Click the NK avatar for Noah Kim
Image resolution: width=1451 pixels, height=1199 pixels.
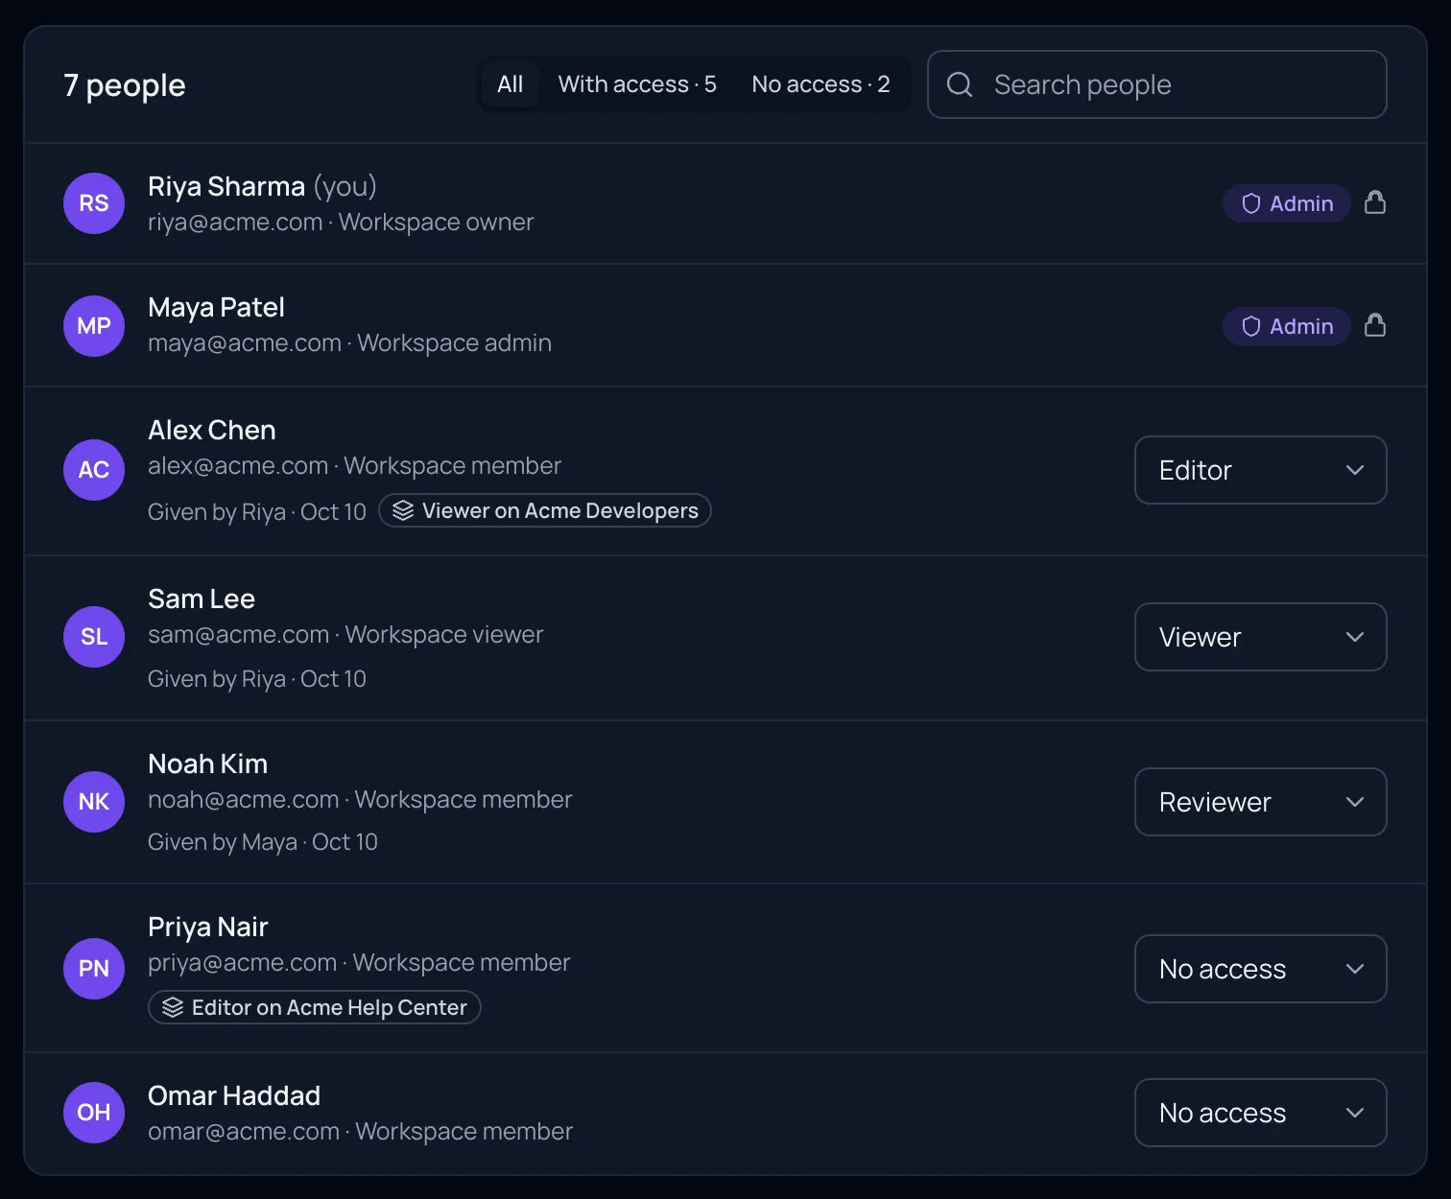click(94, 802)
